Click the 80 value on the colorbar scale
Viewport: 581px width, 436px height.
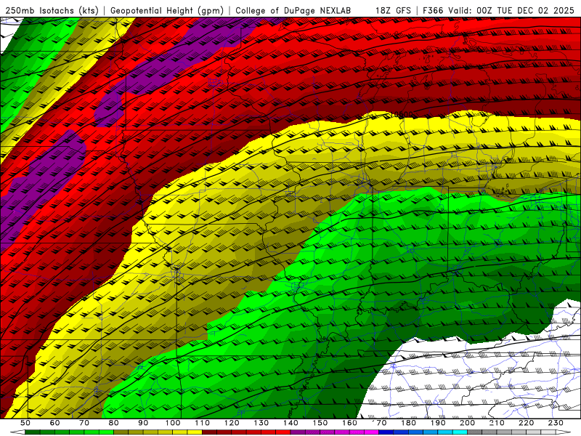(x=114, y=423)
